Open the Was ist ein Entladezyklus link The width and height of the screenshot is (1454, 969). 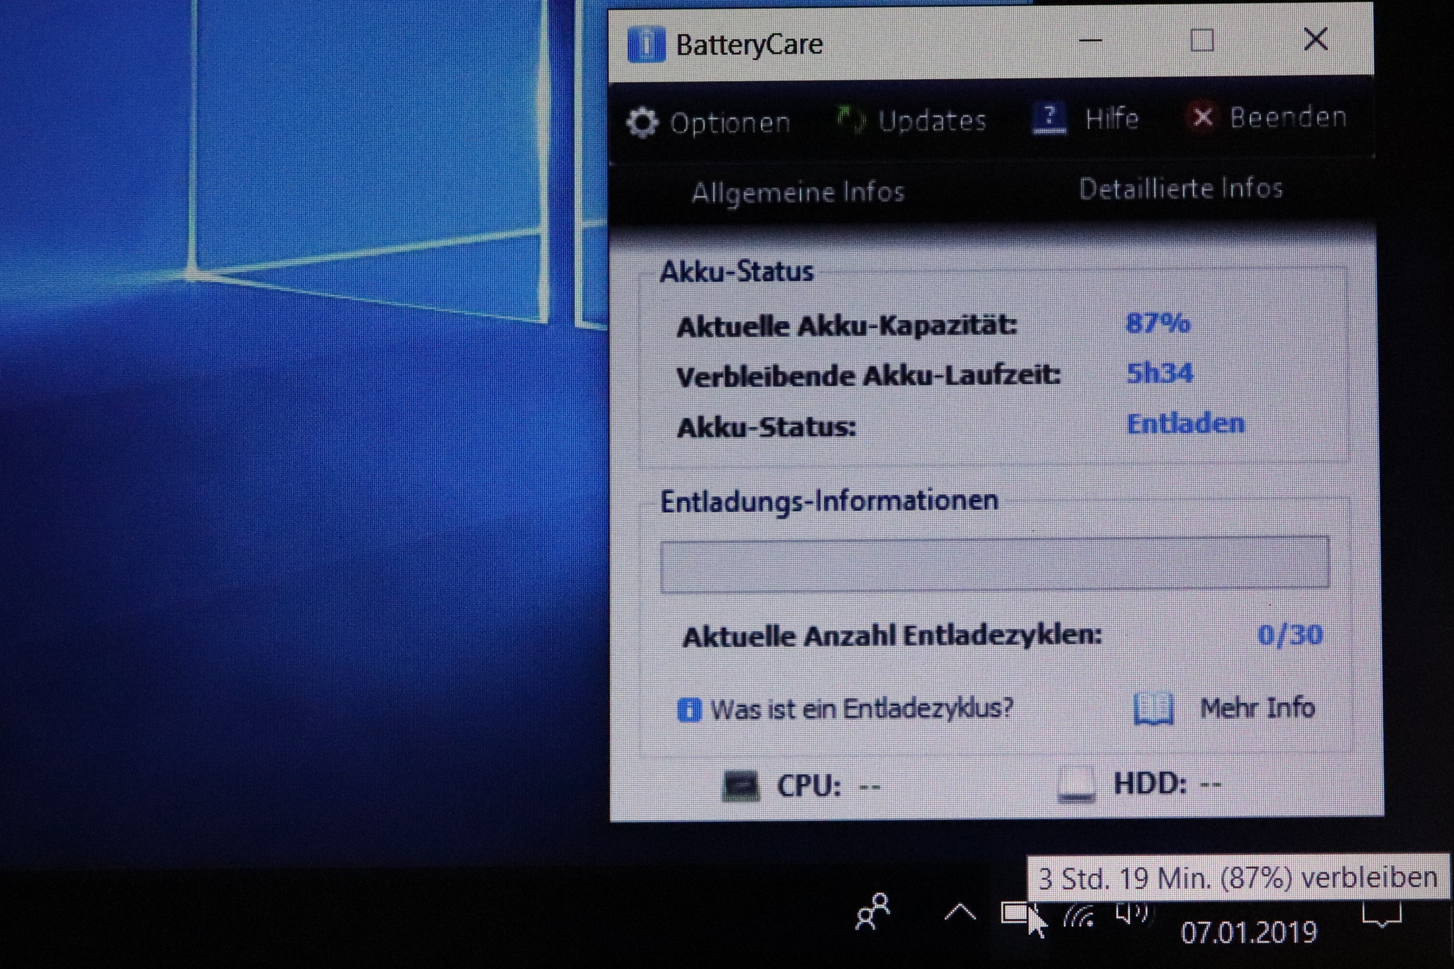(x=861, y=709)
